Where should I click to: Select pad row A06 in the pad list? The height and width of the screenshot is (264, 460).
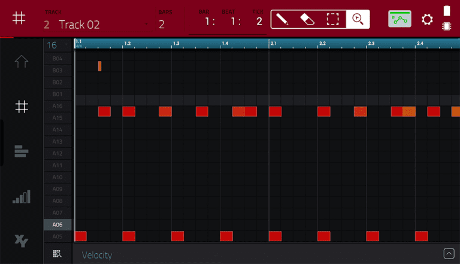click(x=57, y=225)
